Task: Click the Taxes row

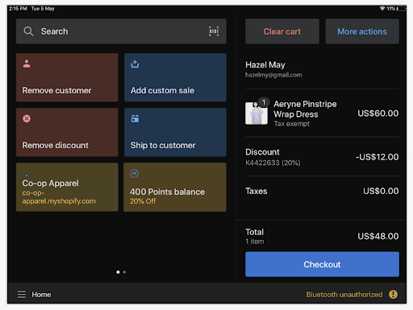Action: pos(322,191)
